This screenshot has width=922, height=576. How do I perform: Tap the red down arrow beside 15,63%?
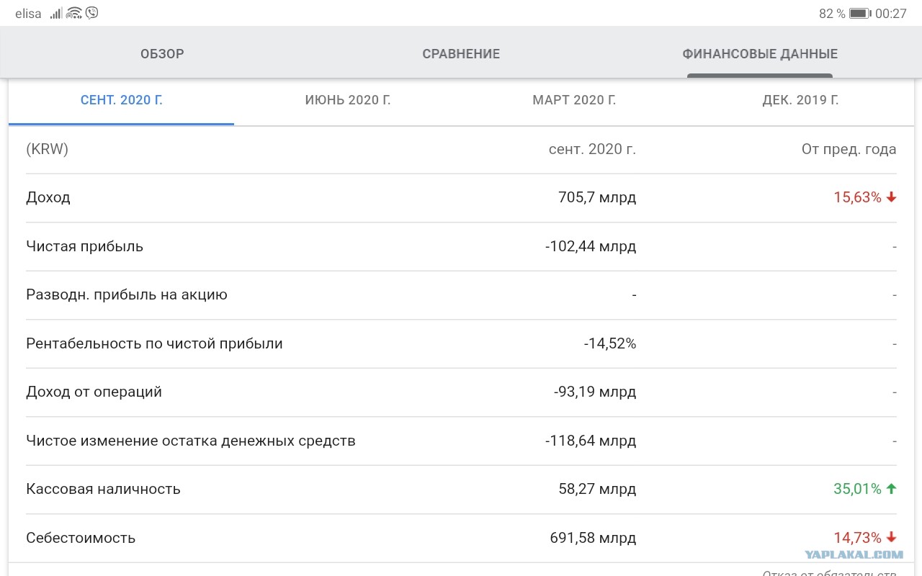(x=891, y=197)
